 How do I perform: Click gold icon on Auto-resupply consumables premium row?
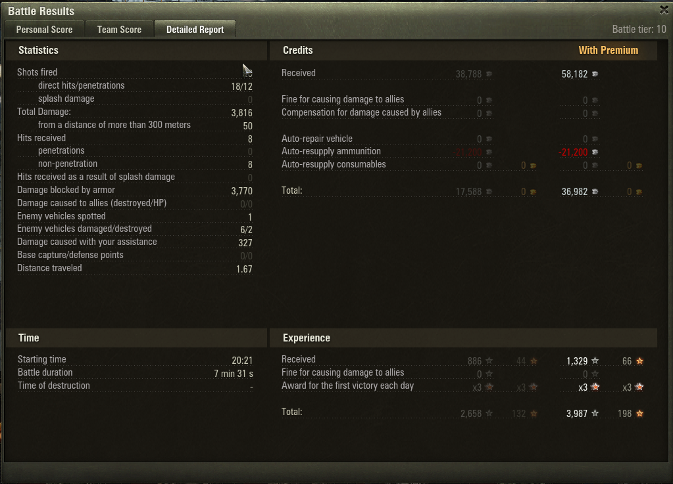[x=639, y=165]
